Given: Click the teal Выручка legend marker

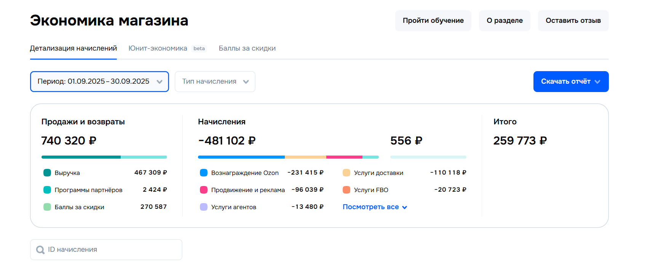Looking at the screenshot, I should [47, 173].
